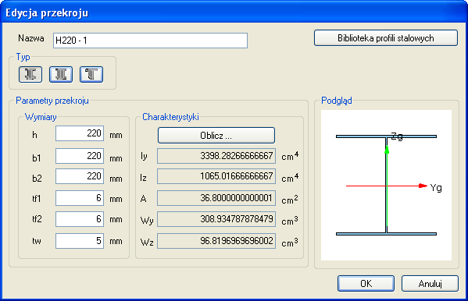
Task: Click the Podgląd group label
Action: click(337, 101)
